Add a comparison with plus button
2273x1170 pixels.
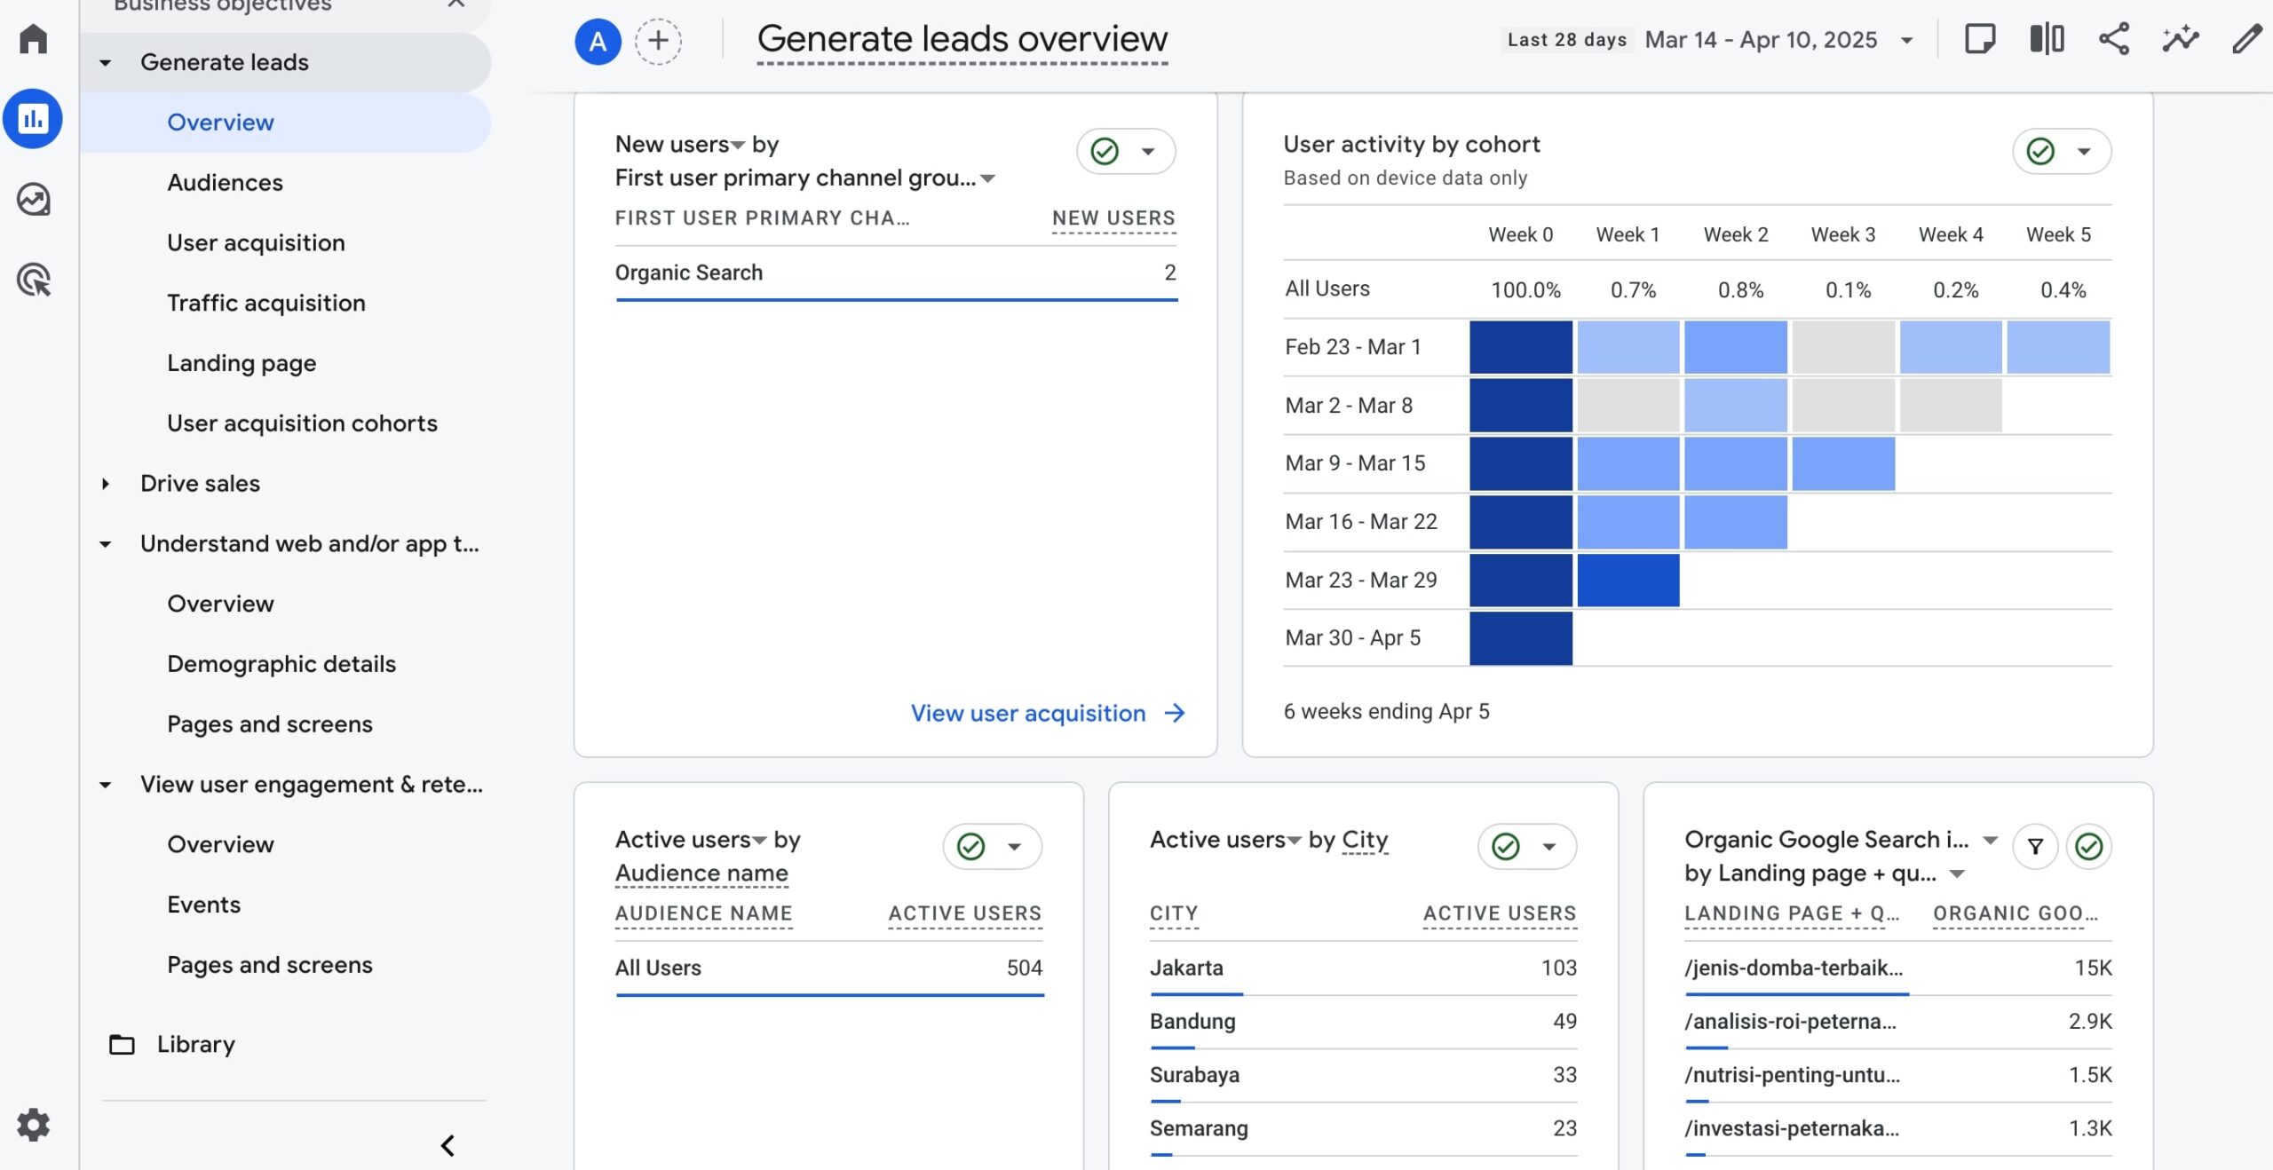pyautogui.click(x=658, y=41)
